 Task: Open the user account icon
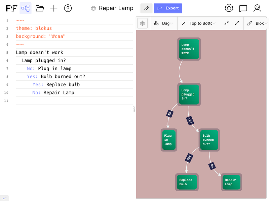click(x=257, y=8)
